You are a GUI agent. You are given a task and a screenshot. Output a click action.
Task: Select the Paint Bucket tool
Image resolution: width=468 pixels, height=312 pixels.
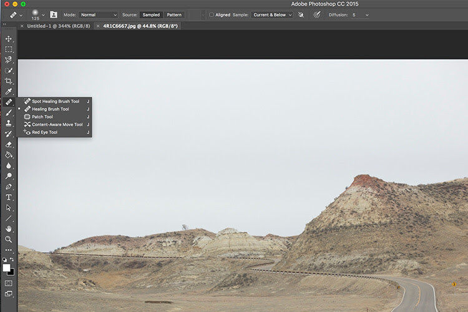8,155
